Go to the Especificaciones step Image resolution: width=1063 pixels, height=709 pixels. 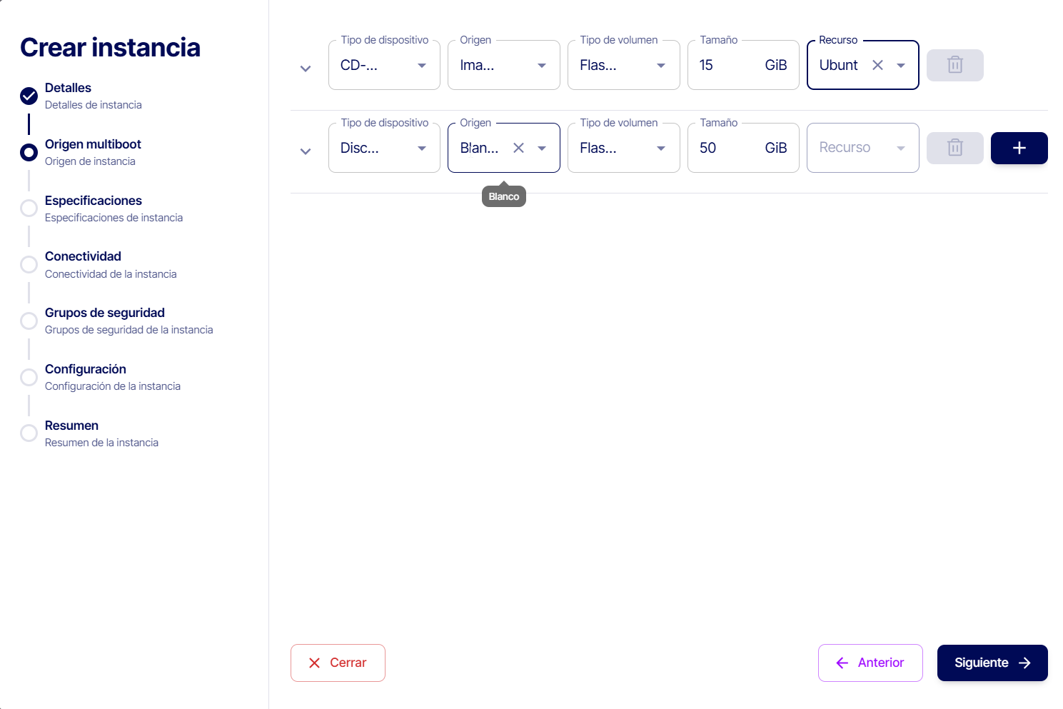point(93,201)
